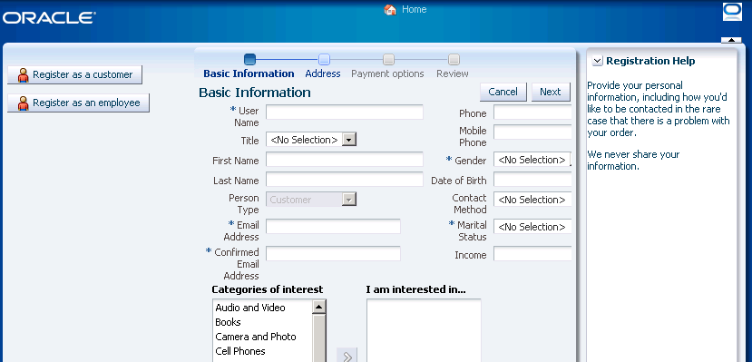
Task: Select Audio and Video in categories list
Action: (250, 308)
